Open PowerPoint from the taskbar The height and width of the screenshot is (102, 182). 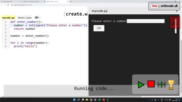point(104,100)
